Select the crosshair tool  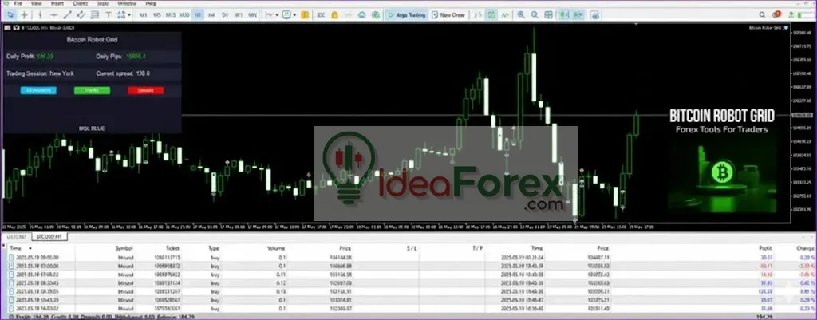[24, 15]
